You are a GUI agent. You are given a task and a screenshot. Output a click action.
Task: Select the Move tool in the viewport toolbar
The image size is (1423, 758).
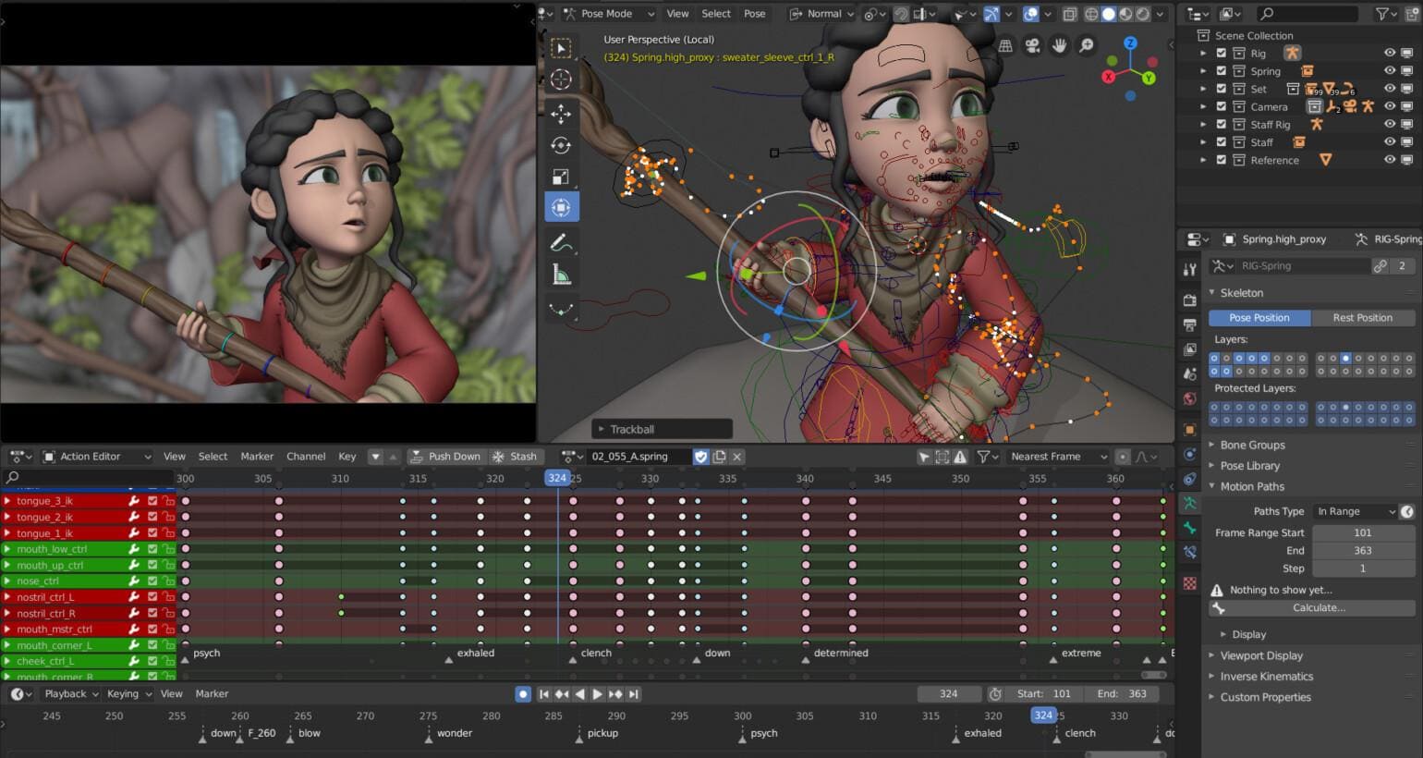click(x=562, y=112)
